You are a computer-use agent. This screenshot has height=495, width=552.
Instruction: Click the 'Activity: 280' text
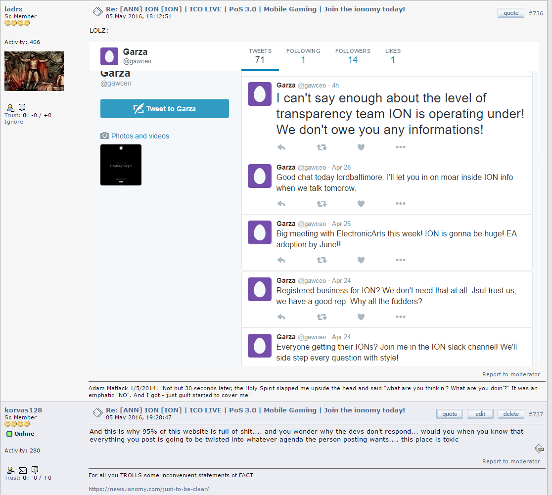click(x=22, y=450)
